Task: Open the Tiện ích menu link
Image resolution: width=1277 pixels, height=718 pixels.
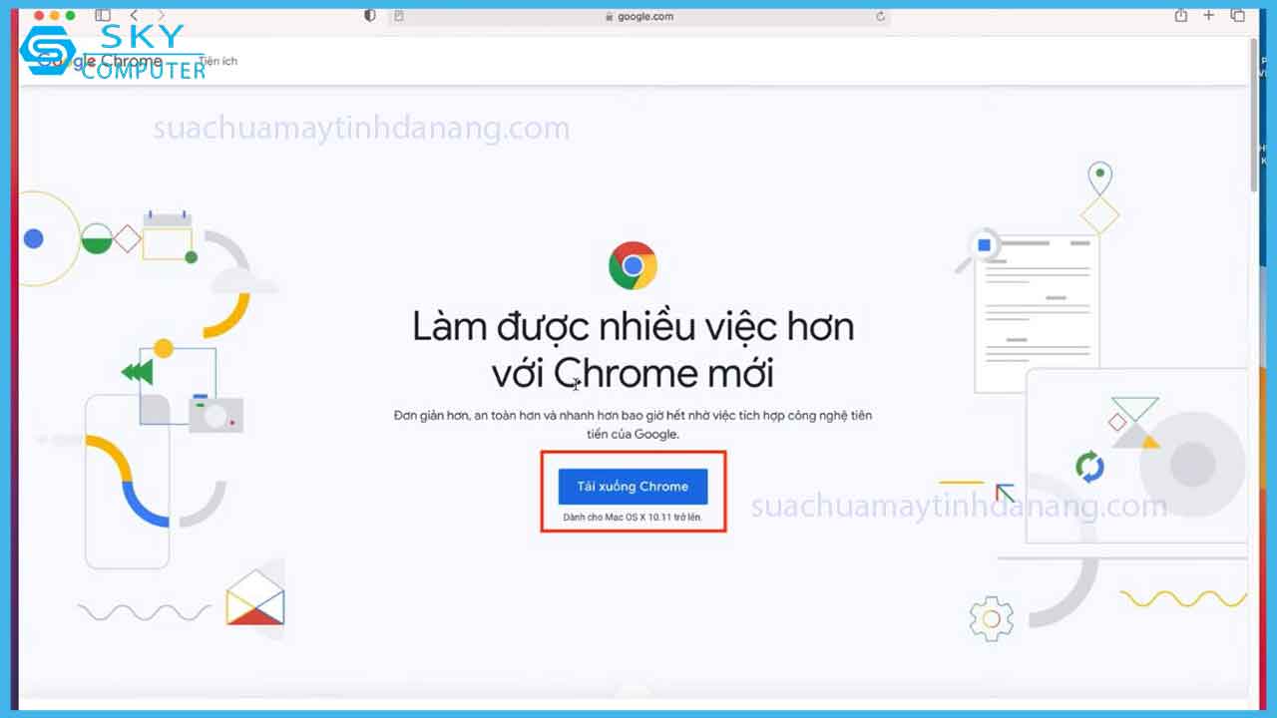Action: pyautogui.click(x=217, y=62)
